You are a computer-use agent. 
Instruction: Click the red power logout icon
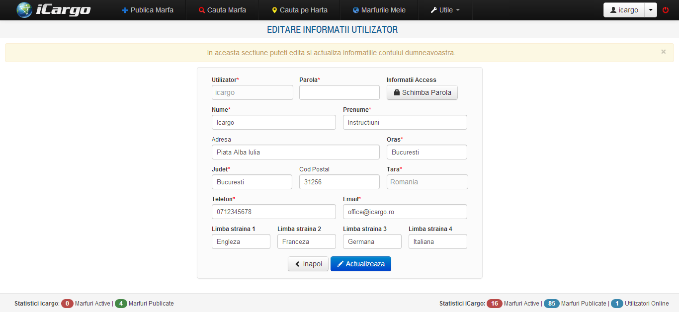pyautogui.click(x=666, y=10)
